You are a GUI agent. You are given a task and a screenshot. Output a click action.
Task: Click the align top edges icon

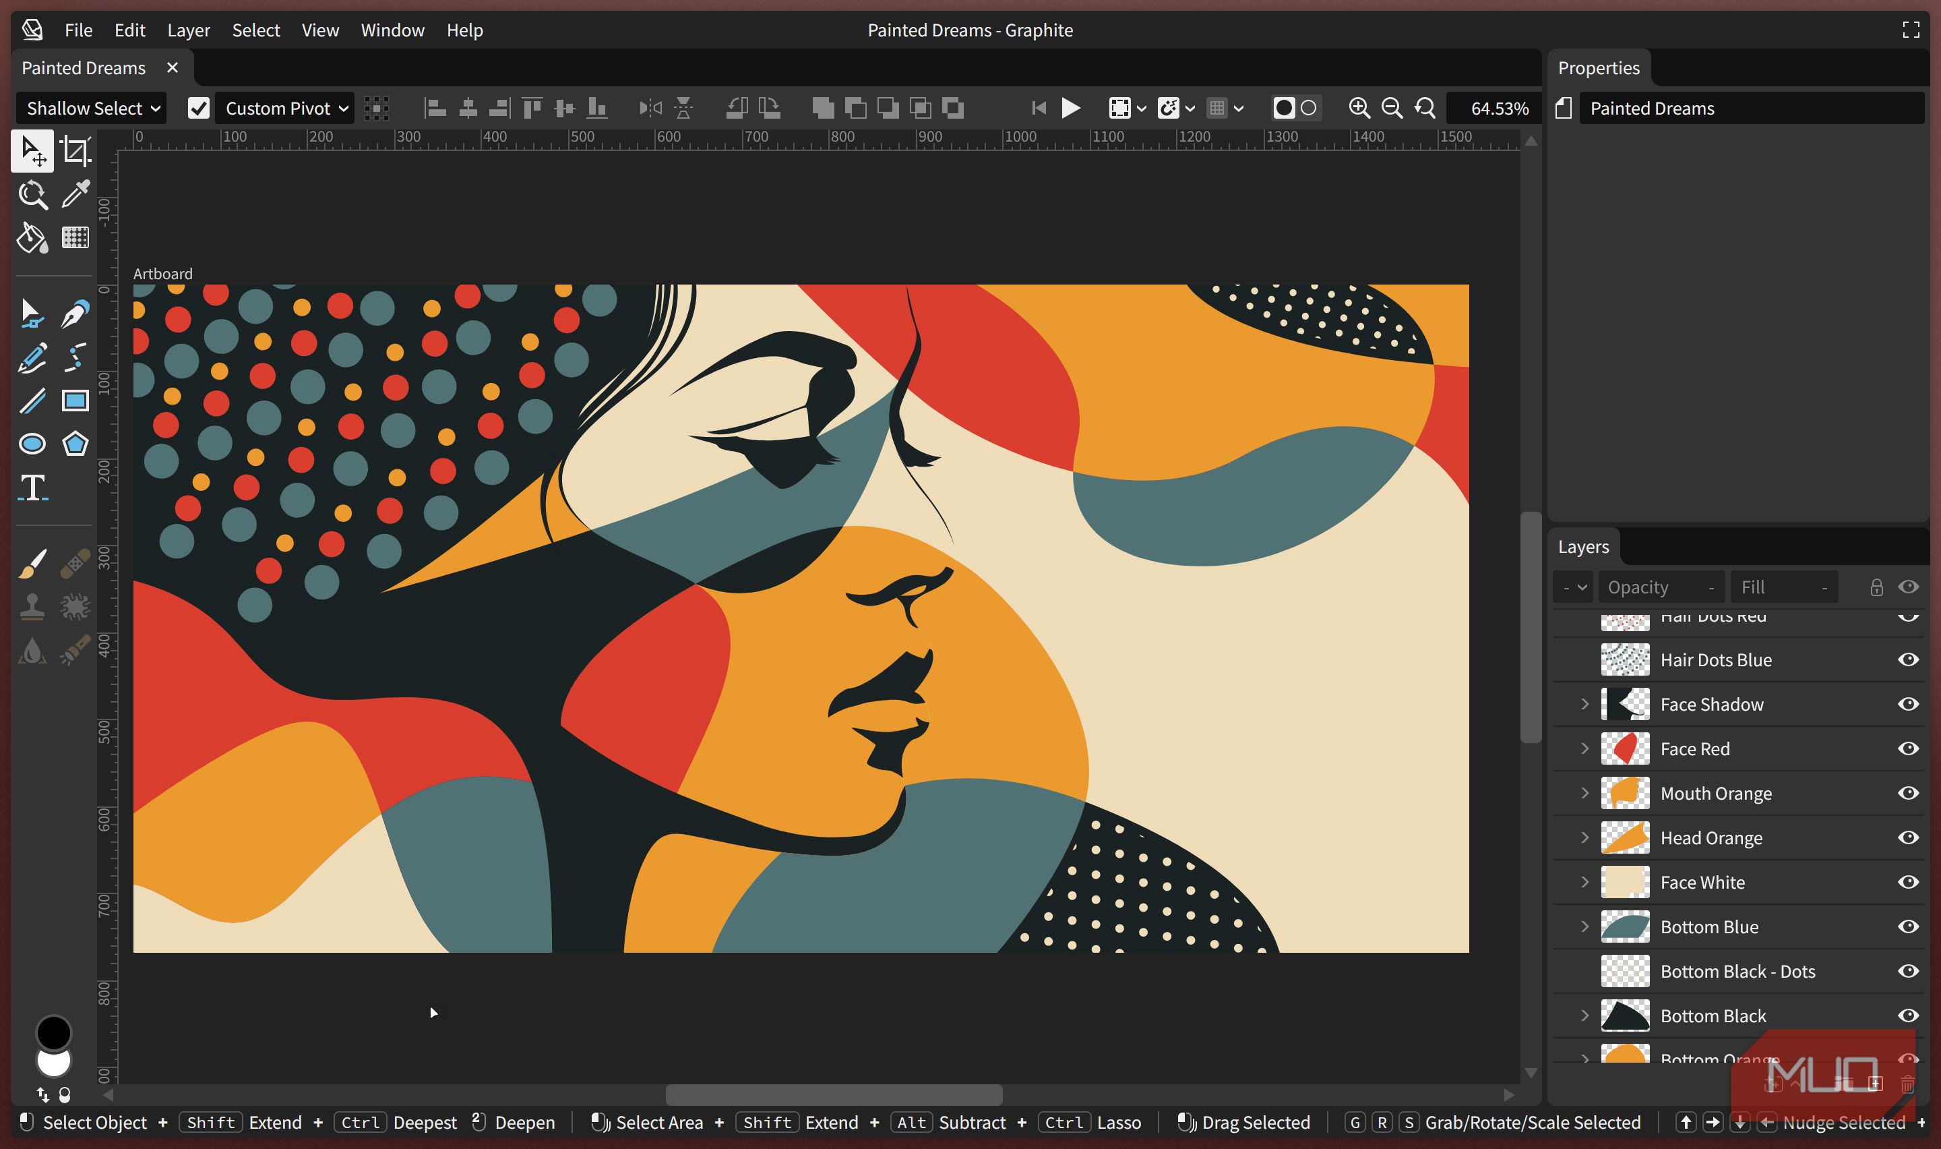coord(532,109)
